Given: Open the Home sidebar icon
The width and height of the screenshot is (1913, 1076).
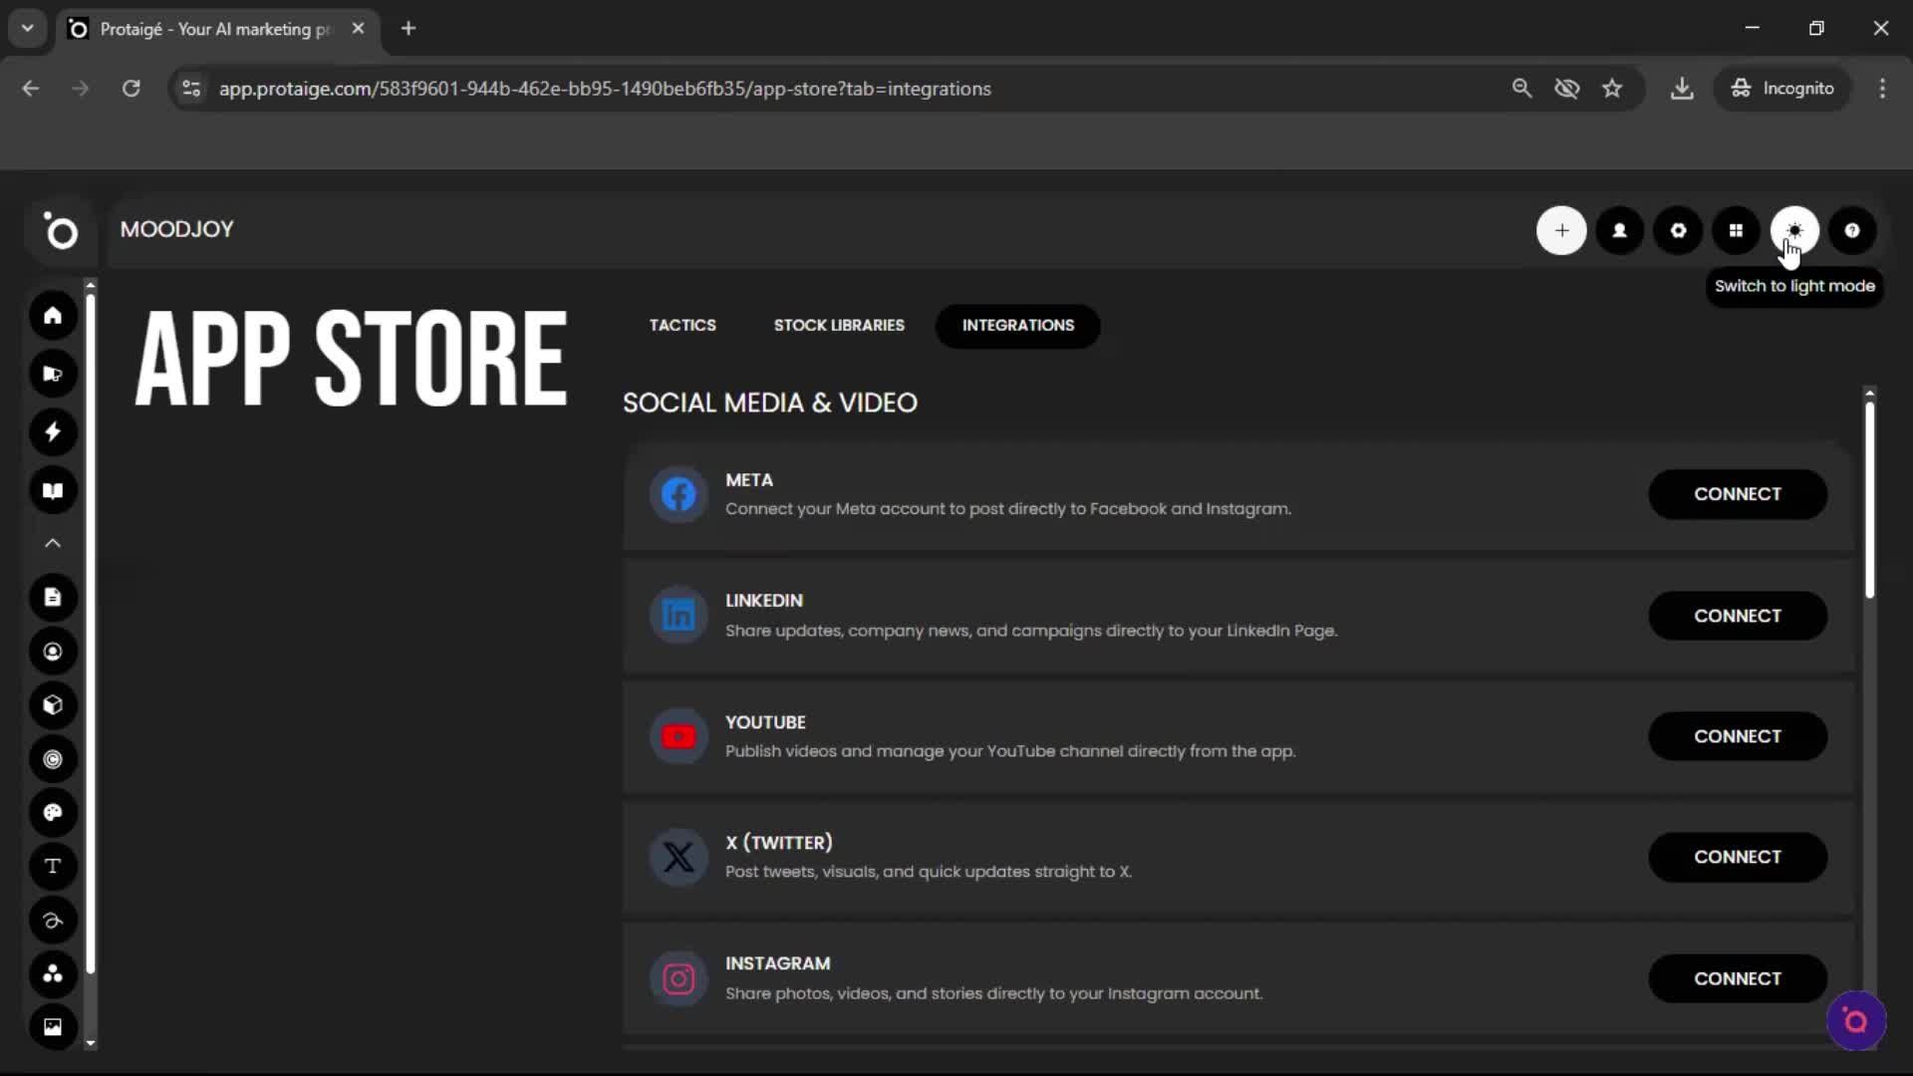Looking at the screenshot, I should (x=53, y=316).
